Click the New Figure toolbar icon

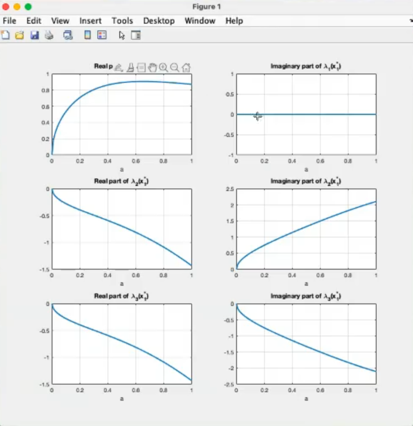5,35
